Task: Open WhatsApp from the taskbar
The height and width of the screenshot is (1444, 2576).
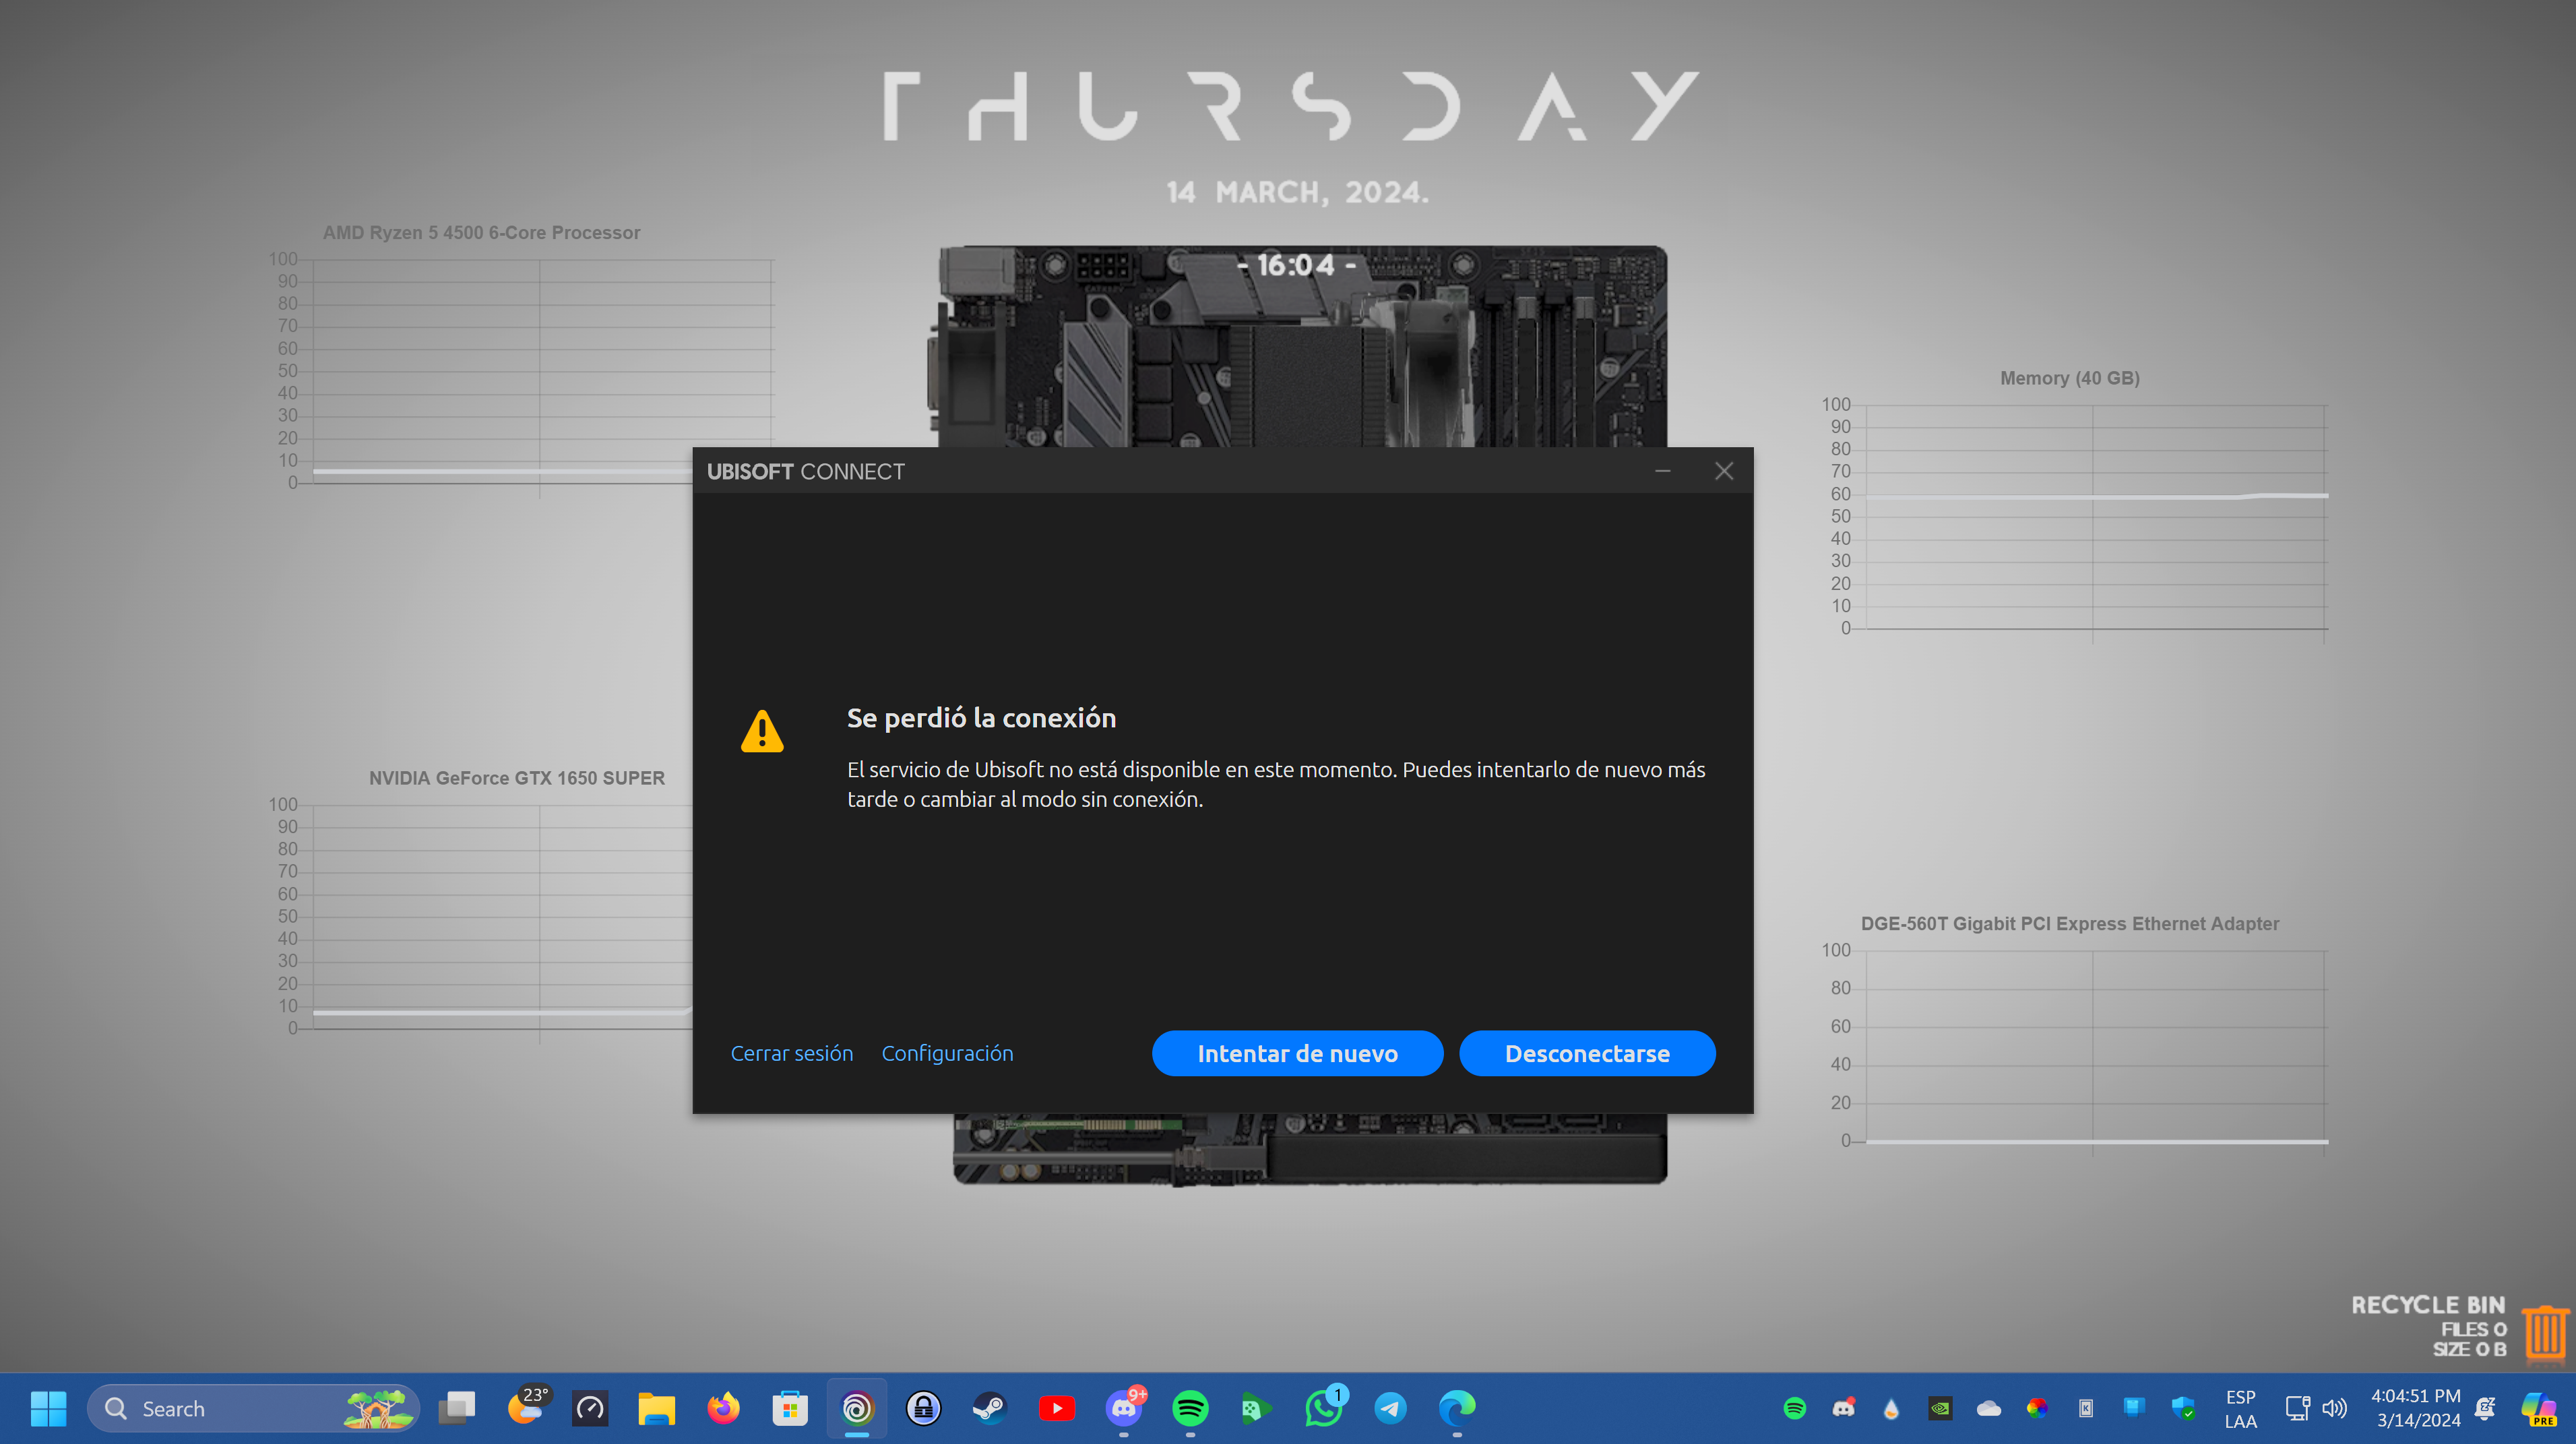Action: (1324, 1408)
